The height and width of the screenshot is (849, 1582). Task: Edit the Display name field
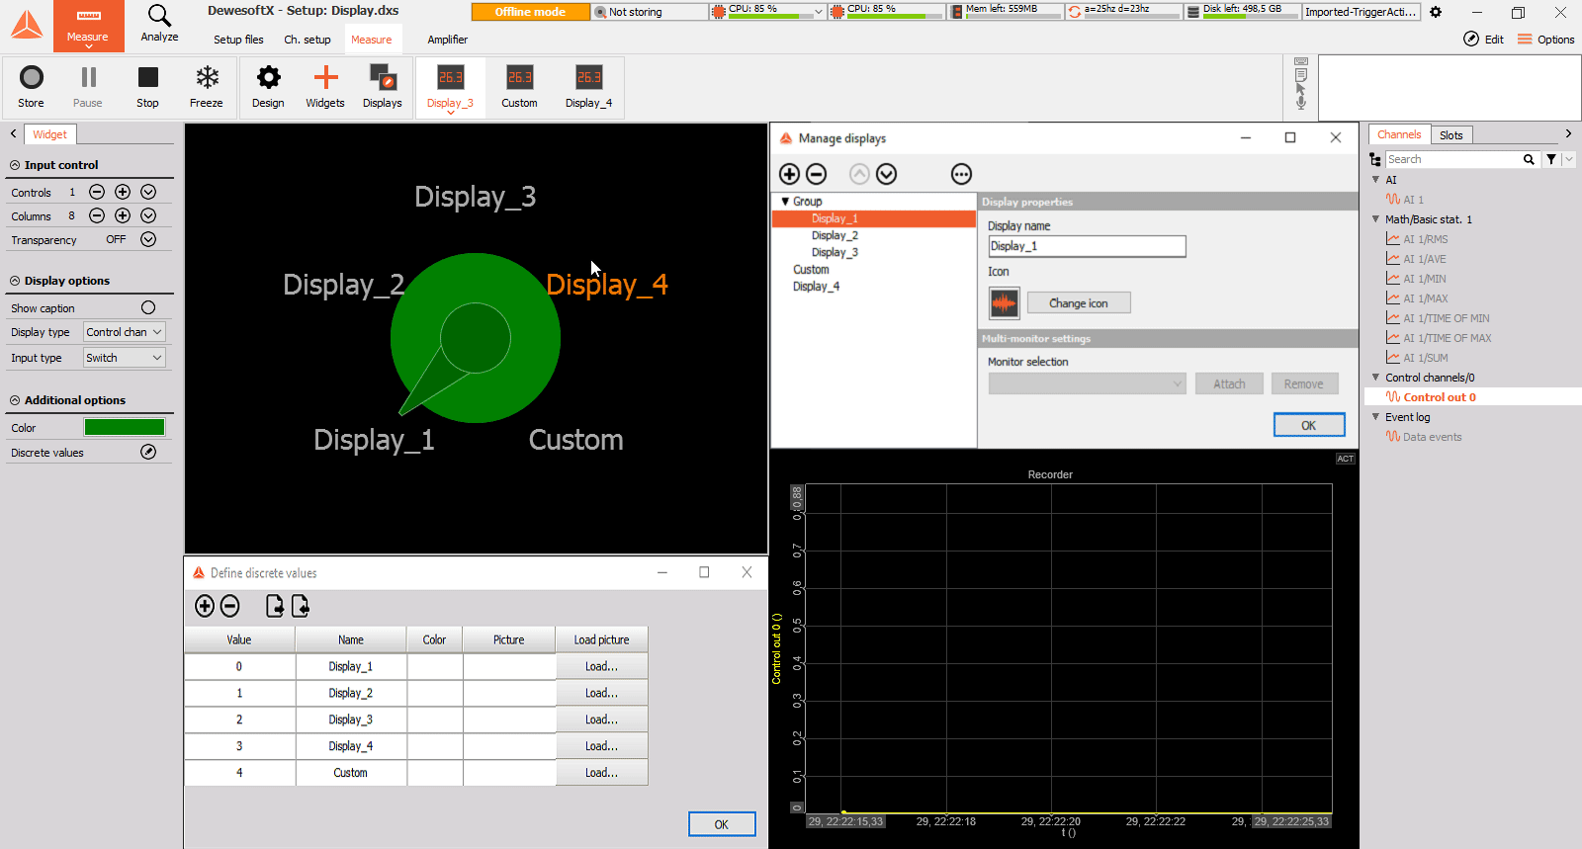1087,246
